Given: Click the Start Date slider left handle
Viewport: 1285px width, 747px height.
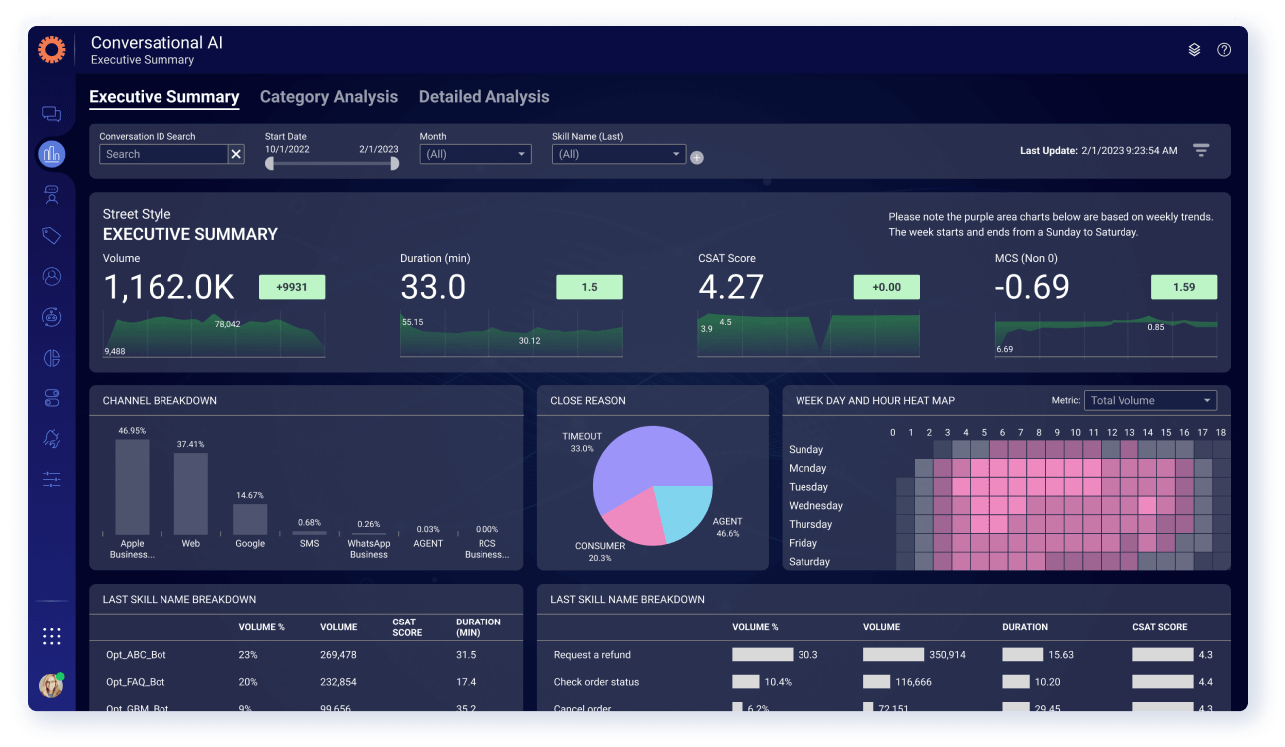Looking at the screenshot, I should click(269, 163).
